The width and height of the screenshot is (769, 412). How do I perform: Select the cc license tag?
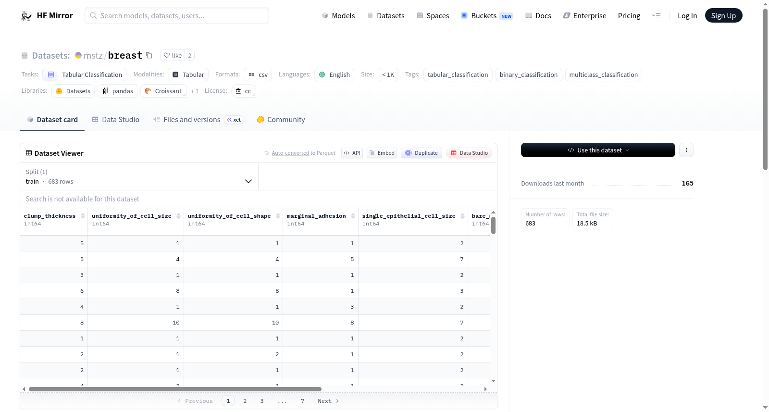point(244,91)
